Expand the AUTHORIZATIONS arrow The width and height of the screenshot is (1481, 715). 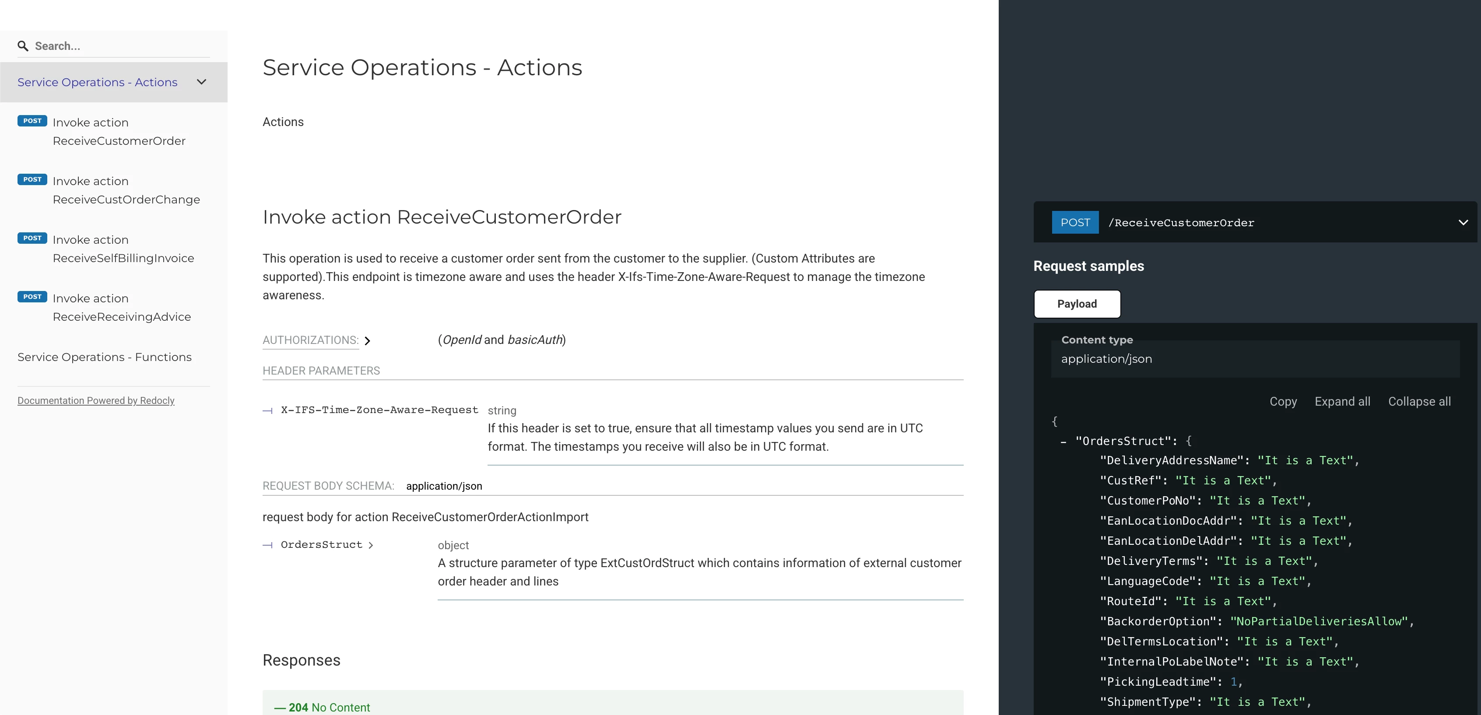coord(367,341)
